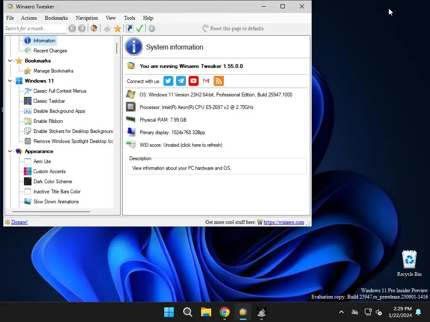Open the https://winaero.com link
430x322 pixels.
pyautogui.click(x=283, y=222)
